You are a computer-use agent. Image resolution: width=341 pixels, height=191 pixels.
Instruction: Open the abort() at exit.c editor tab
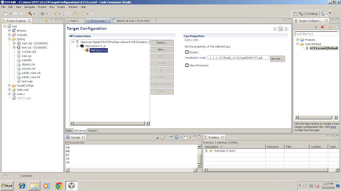pos(133,21)
